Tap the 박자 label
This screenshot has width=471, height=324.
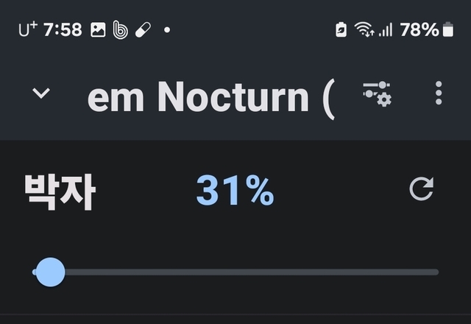point(59,192)
